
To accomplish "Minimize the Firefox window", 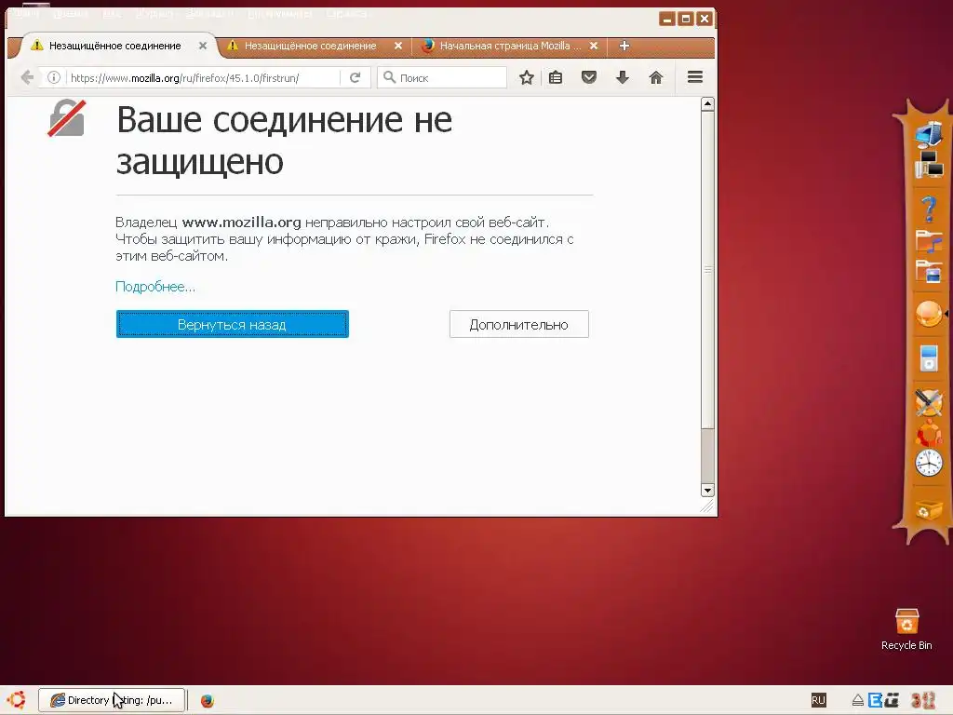I will pos(666,19).
